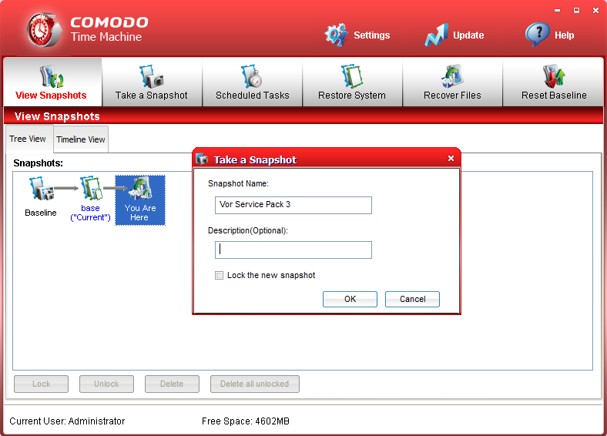Close the Take a Snapshot dialog
Screen dimensions: 607x436
451,159
